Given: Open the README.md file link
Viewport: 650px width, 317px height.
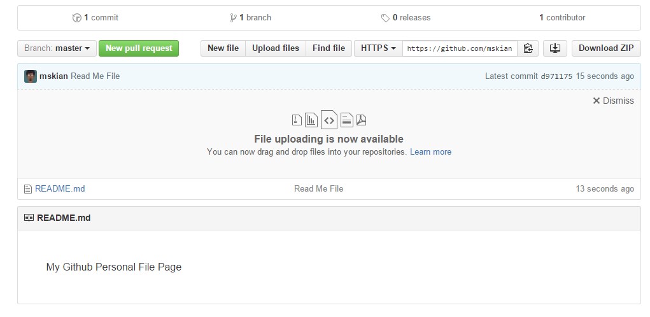Looking at the screenshot, I should (x=60, y=189).
